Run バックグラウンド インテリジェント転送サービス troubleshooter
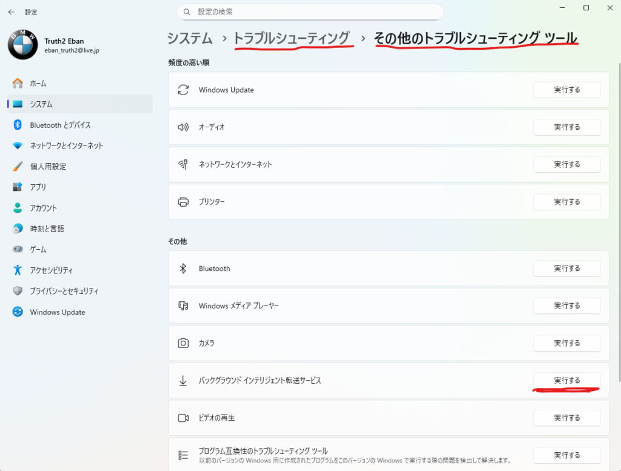Viewport: 621px width, 471px height. coord(566,381)
